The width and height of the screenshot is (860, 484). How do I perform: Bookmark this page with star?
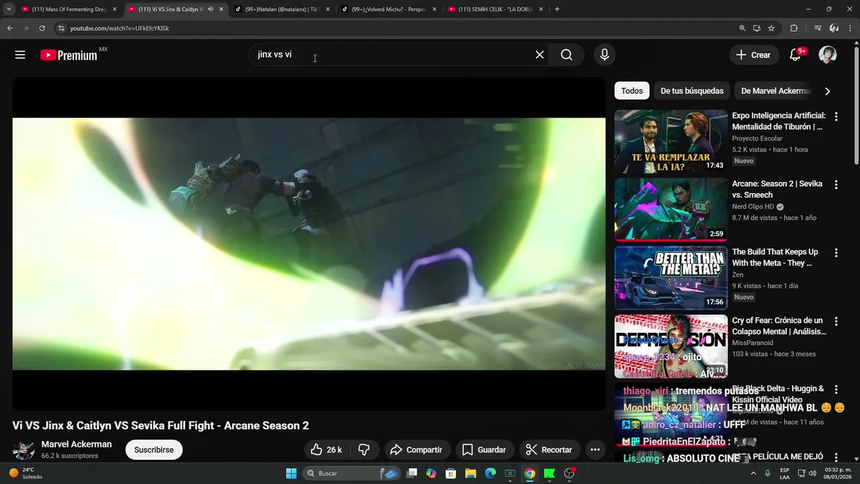pyautogui.click(x=771, y=28)
